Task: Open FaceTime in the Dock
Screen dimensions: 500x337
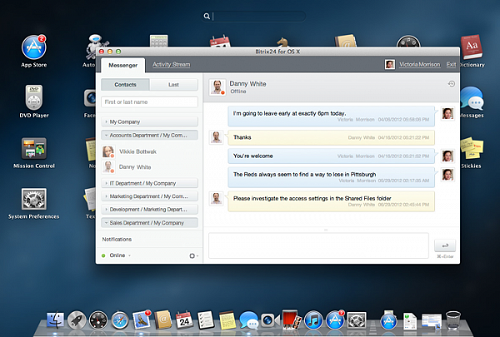Action: click(270, 320)
